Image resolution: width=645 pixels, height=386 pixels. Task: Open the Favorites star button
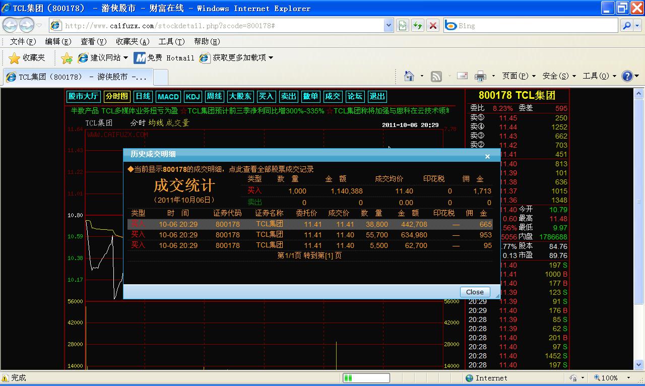tap(28, 58)
